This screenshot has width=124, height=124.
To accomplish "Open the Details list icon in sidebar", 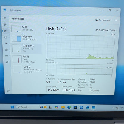I will tap(7, 56).
